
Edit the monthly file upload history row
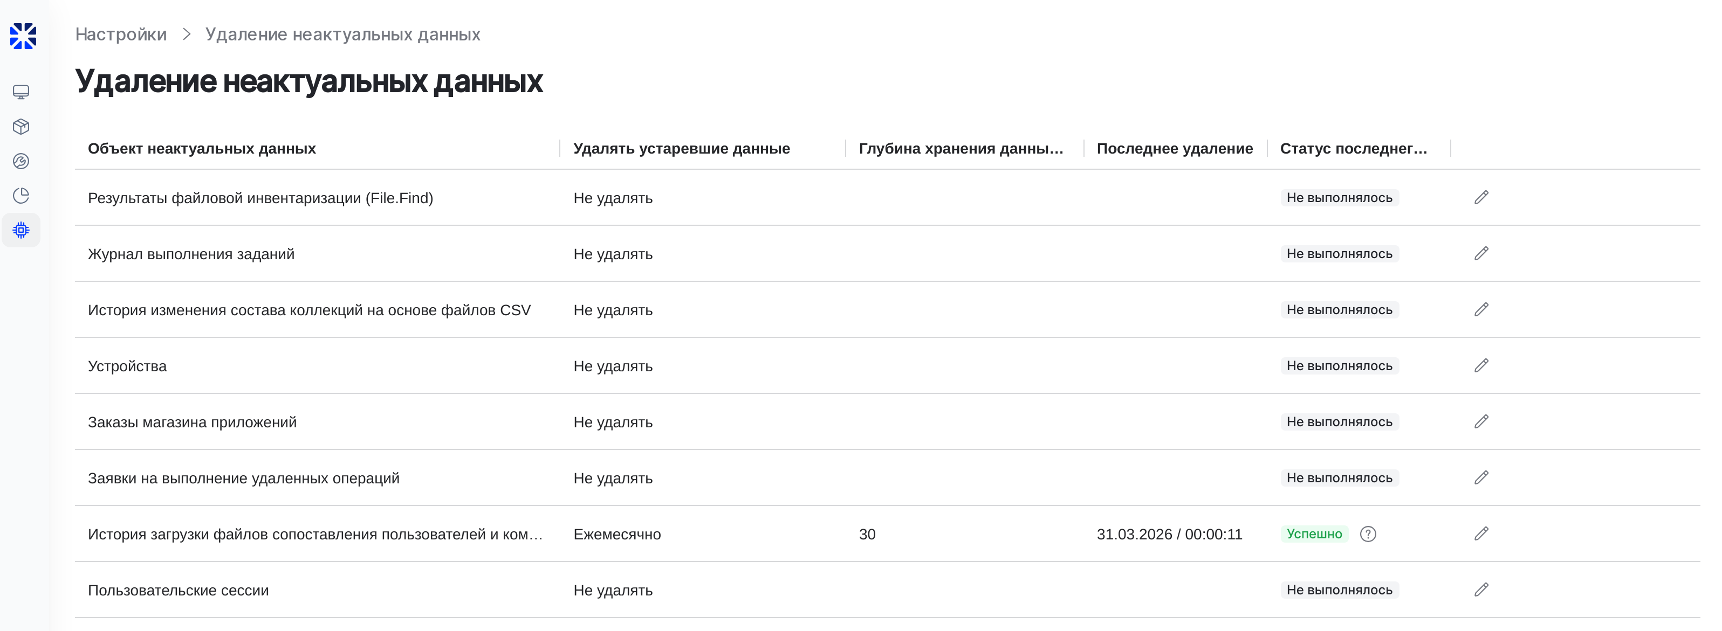point(1481,534)
